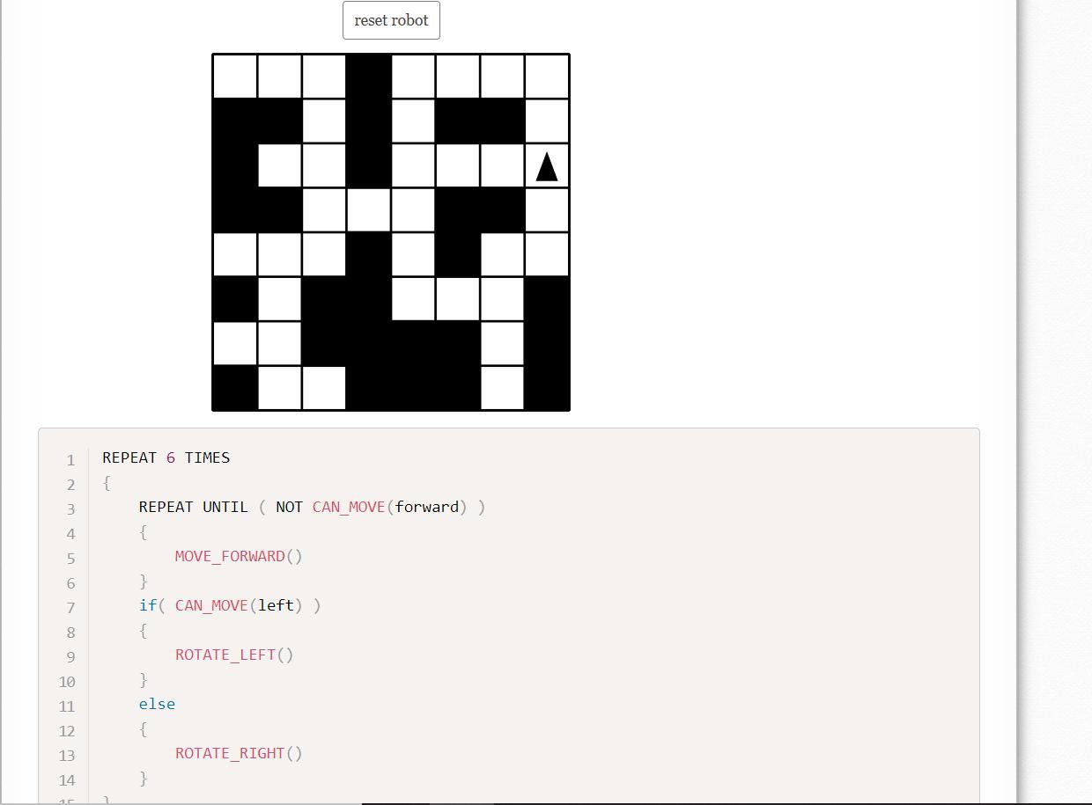Viewport: 1092px width, 805px height.
Task: Click the if CAN_MOVE(left) line
Action: point(230,605)
